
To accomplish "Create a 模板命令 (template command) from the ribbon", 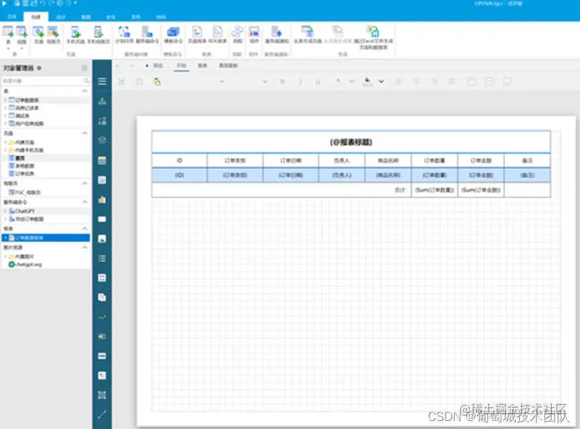I will 173,35.
